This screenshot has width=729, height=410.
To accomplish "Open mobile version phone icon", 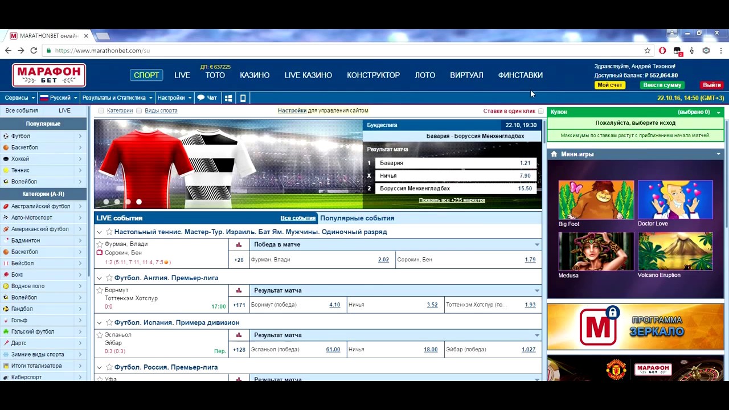I will tap(243, 98).
